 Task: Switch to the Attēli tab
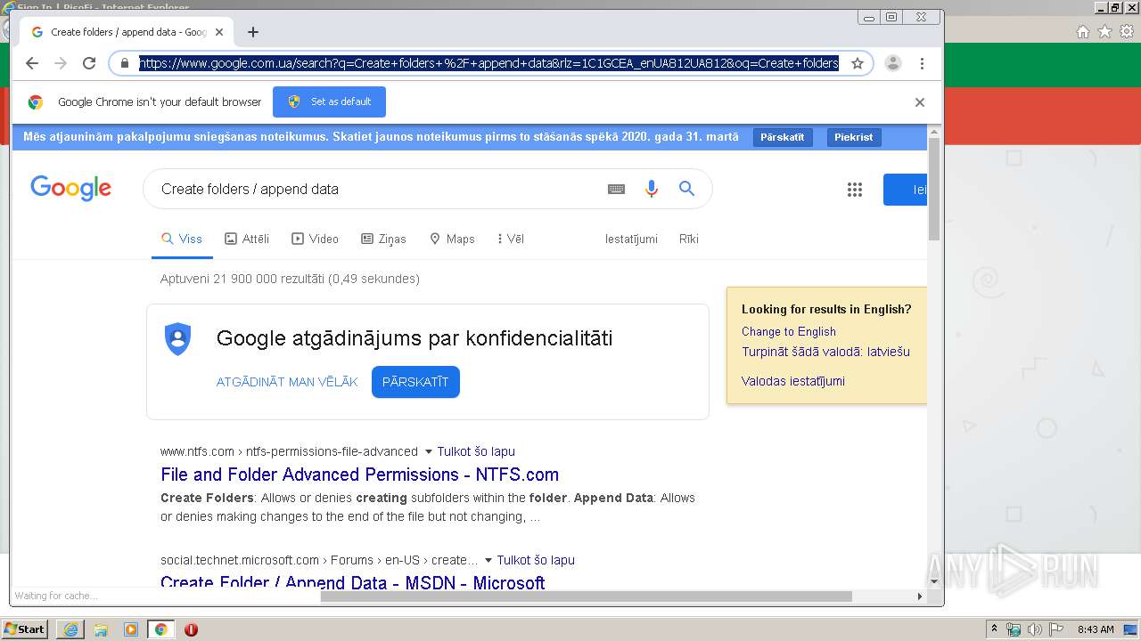pyautogui.click(x=247, y=239)
